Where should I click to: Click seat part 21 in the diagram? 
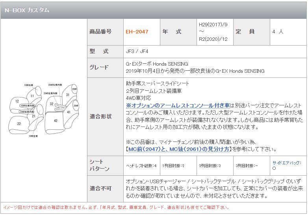coord(33,116)
